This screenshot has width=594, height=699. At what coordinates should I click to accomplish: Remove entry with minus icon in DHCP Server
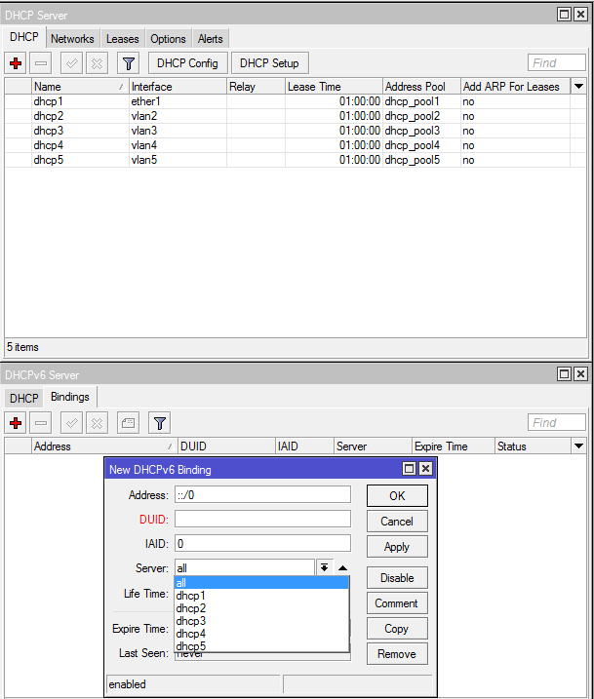(x=41, y=63)
